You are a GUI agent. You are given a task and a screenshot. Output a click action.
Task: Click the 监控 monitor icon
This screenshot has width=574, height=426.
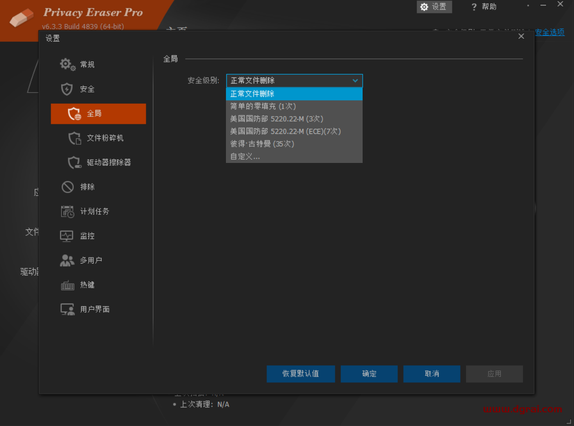point(67,236)
